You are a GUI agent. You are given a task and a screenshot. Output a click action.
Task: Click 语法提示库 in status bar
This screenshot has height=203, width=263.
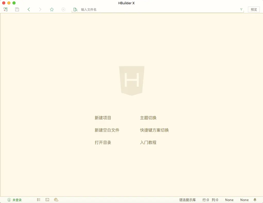[187, 200]
